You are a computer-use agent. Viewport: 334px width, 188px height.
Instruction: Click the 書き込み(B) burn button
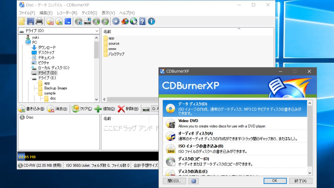point(31,109)
